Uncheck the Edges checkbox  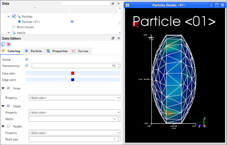(x=8, y=106)
